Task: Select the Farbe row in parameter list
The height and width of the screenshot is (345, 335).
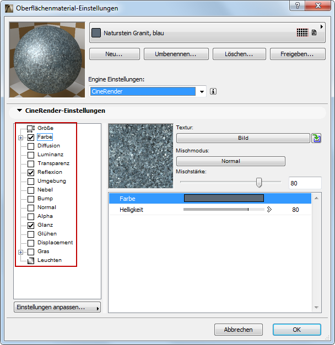Action: pyautogui.click(x=210, y=198)
